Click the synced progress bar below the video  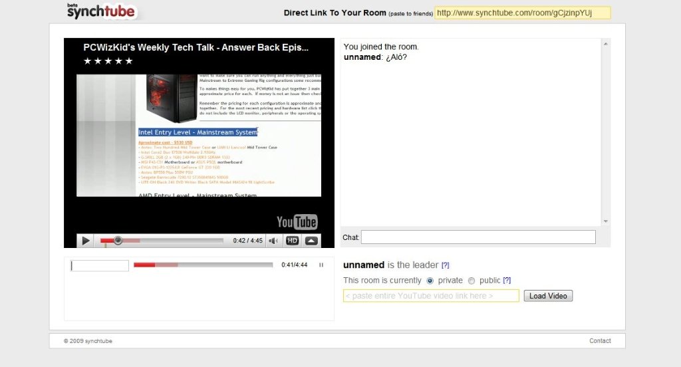(203, 265)
